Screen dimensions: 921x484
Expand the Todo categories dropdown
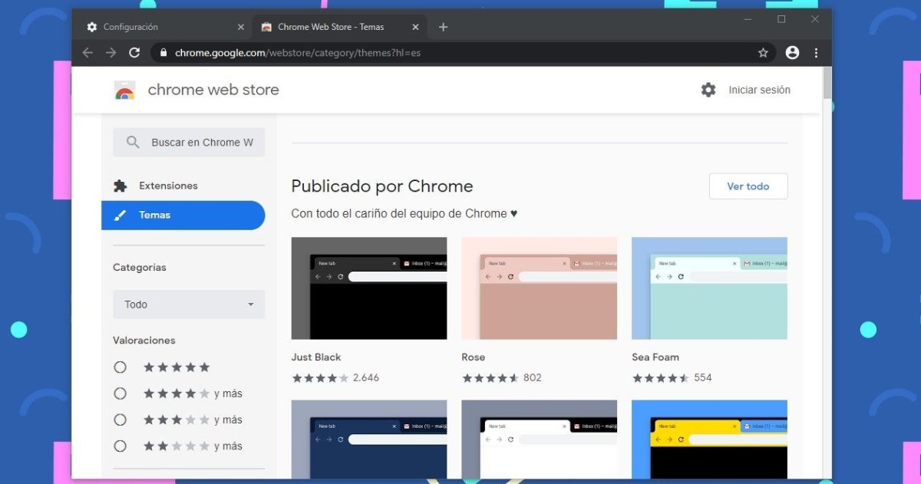click(x=189, y=305)
